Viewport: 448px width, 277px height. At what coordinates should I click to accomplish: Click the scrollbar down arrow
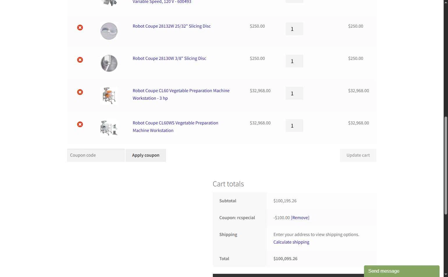coord(446,274)
